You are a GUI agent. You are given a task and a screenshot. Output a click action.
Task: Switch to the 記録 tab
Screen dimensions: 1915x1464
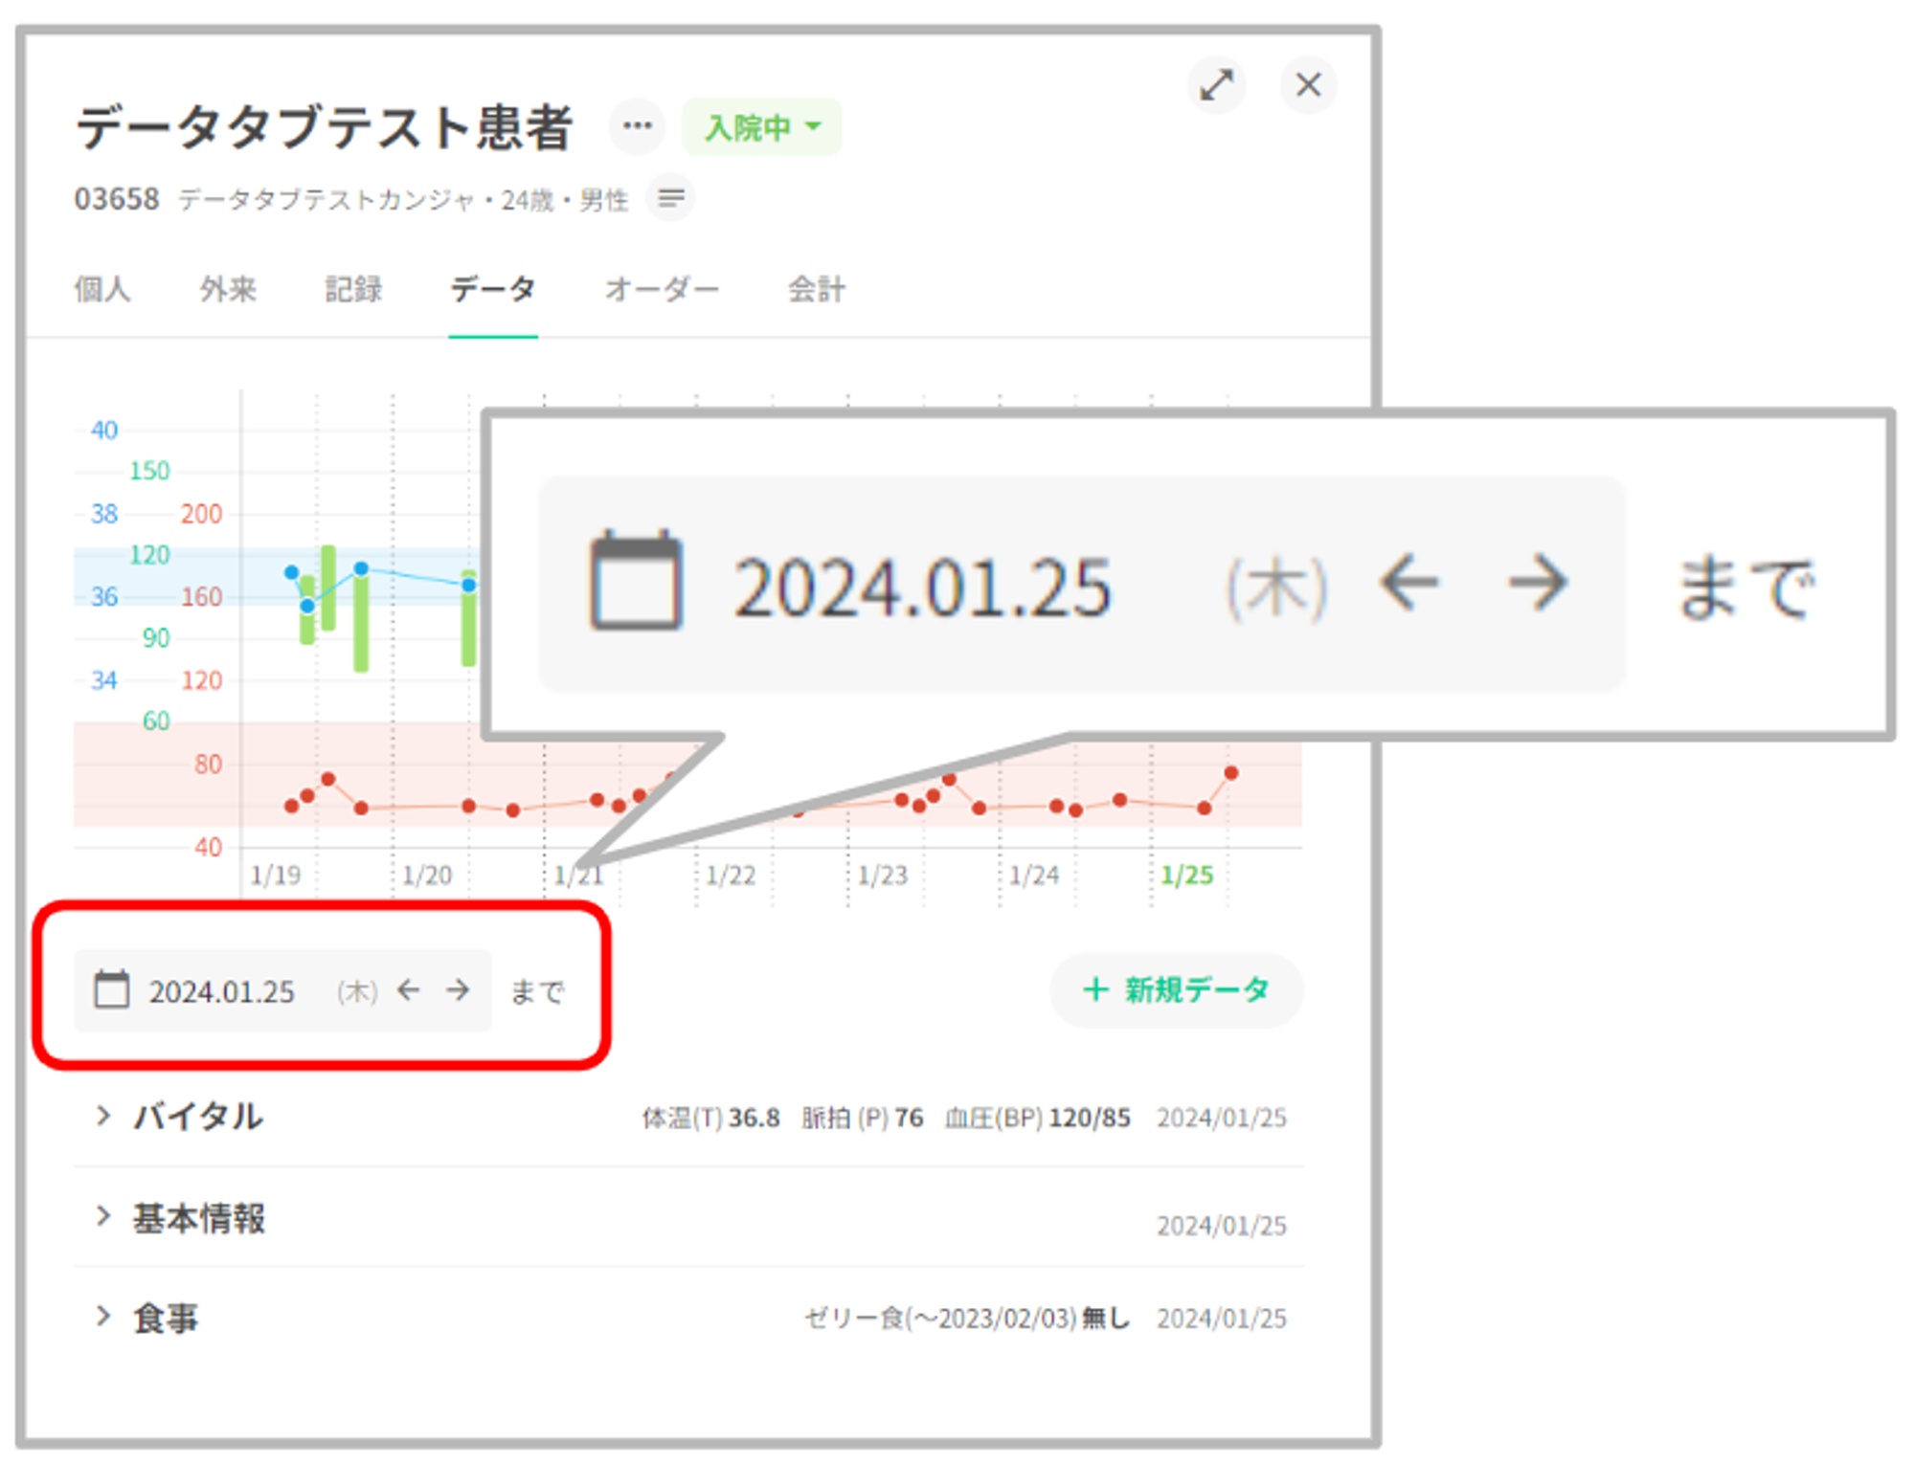click(x=353, y=289)
